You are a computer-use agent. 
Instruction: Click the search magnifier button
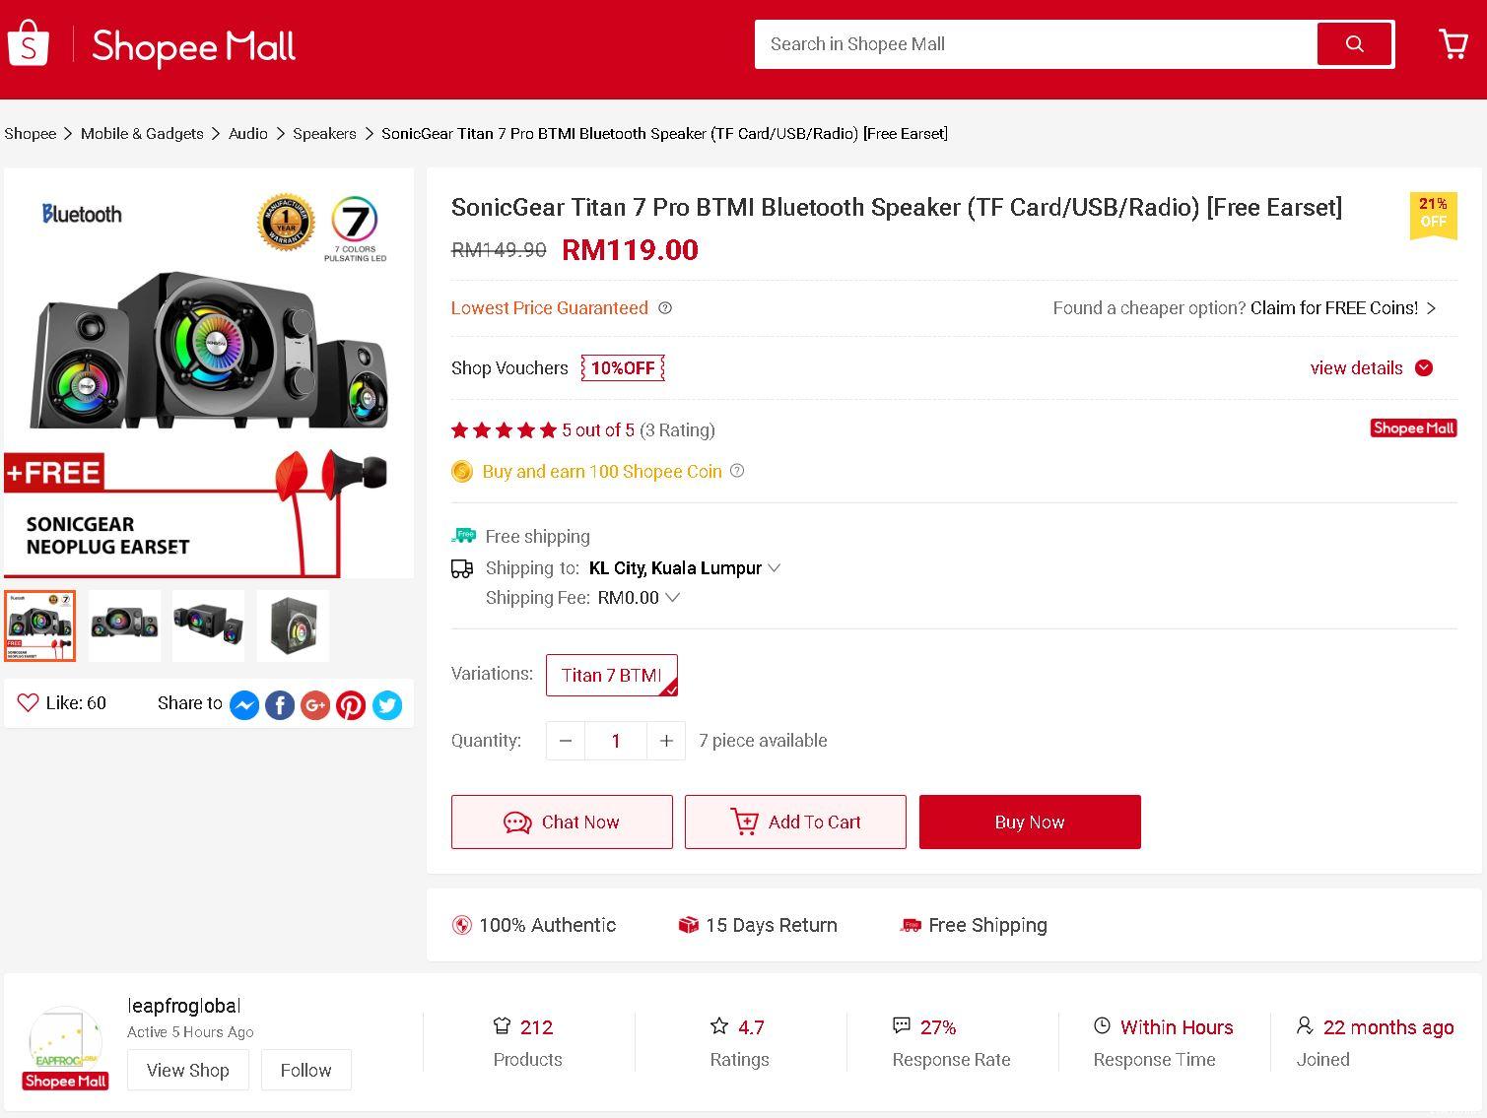[x=1355, y=44]
